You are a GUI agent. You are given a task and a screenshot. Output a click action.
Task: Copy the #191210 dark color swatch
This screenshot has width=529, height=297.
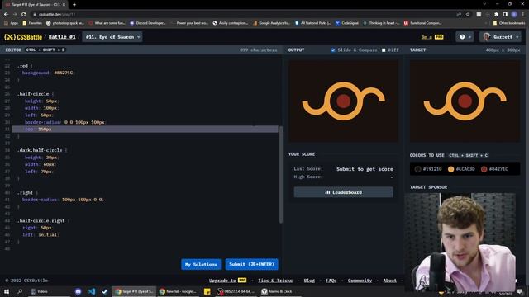(x=427, y=169)
